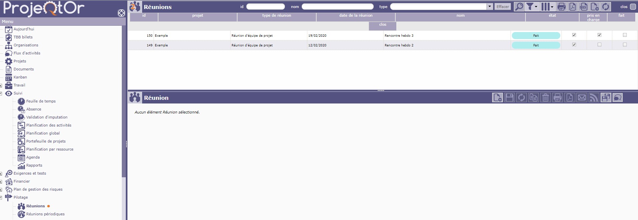Click the Effacer button
The height and width of the screenshot is (220, 638).
[503, 7]
